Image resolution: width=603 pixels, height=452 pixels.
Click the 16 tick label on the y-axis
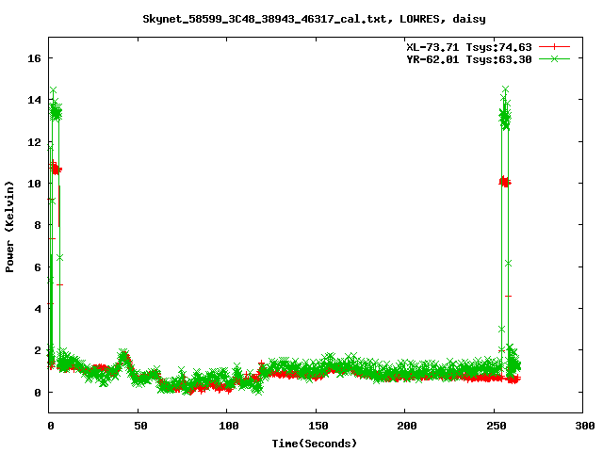coord(35,58)
